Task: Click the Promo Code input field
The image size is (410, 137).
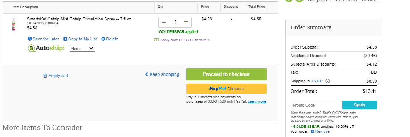Action: pyautogui.click(x=316, y=105)
